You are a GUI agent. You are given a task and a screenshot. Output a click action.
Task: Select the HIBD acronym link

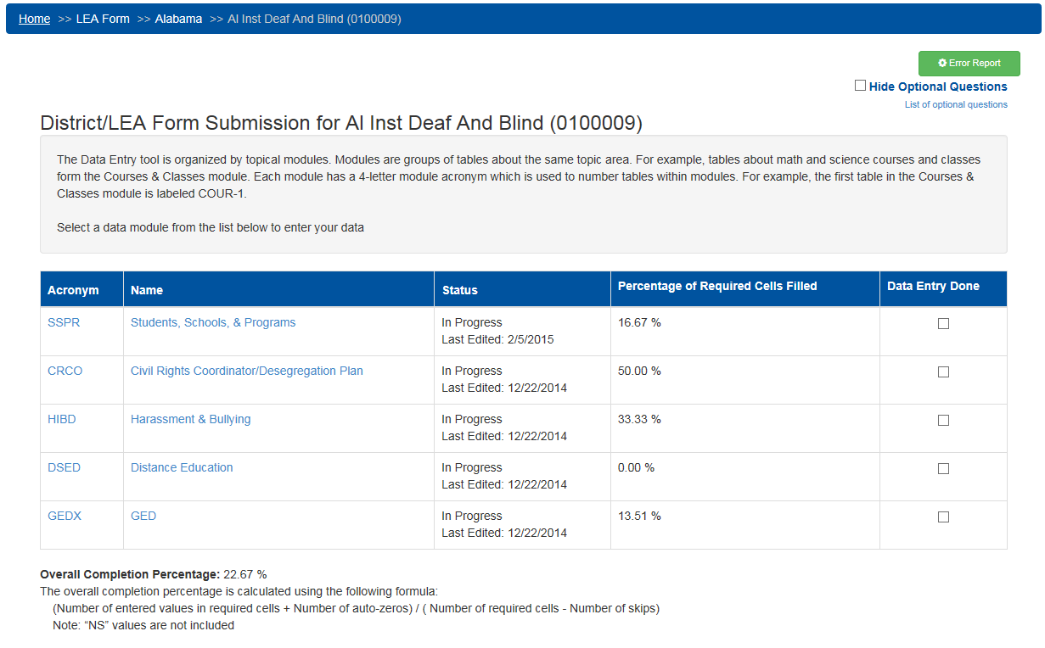tap(62, 420)
